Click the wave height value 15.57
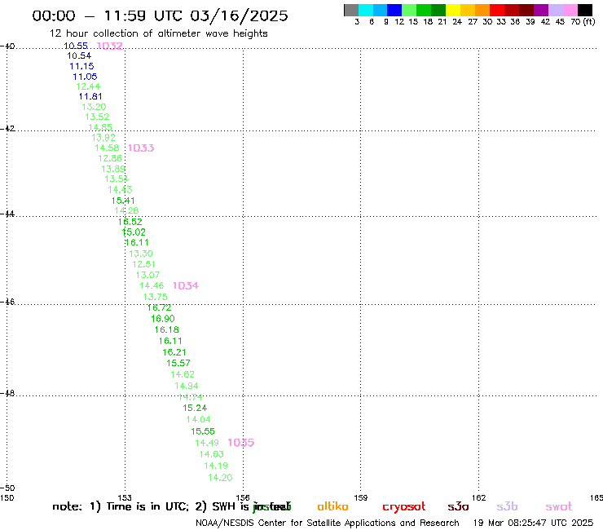Viewport: 603px width, 530px height. point(178,363)
